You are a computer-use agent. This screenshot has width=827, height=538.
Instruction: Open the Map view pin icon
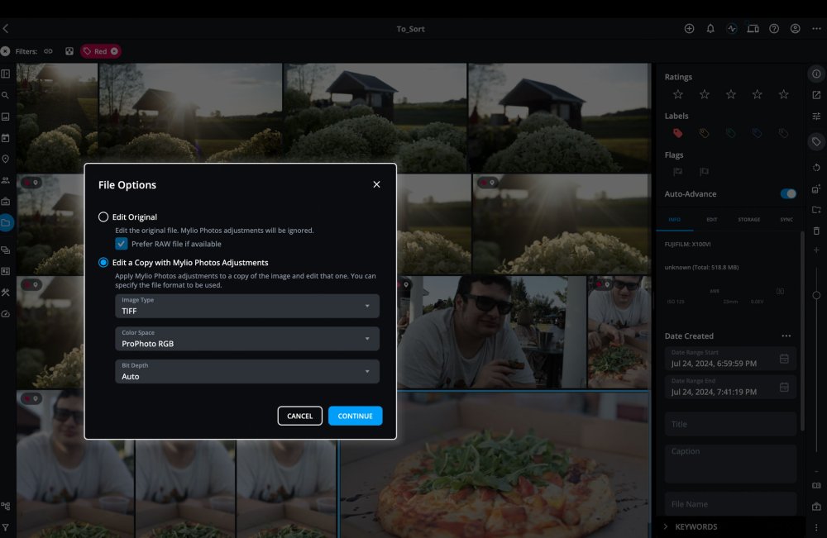tap(6, 159)
